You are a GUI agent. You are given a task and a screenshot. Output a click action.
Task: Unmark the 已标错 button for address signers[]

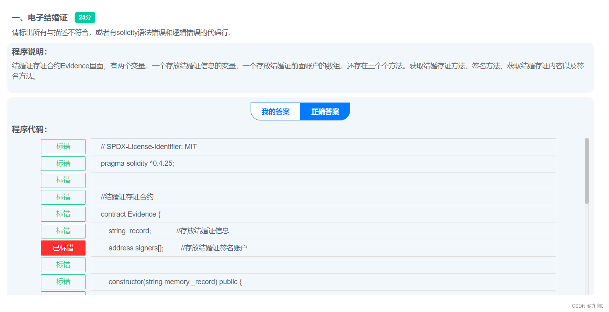[63, 248]
